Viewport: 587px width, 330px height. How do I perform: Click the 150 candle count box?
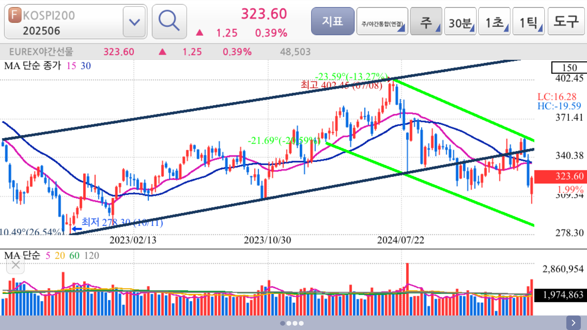pyautogui.click(x=569, y=68)
